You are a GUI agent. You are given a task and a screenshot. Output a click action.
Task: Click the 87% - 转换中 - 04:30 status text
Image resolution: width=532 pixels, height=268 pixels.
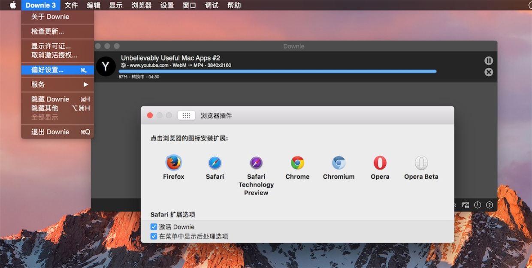[x=139, y=77]
